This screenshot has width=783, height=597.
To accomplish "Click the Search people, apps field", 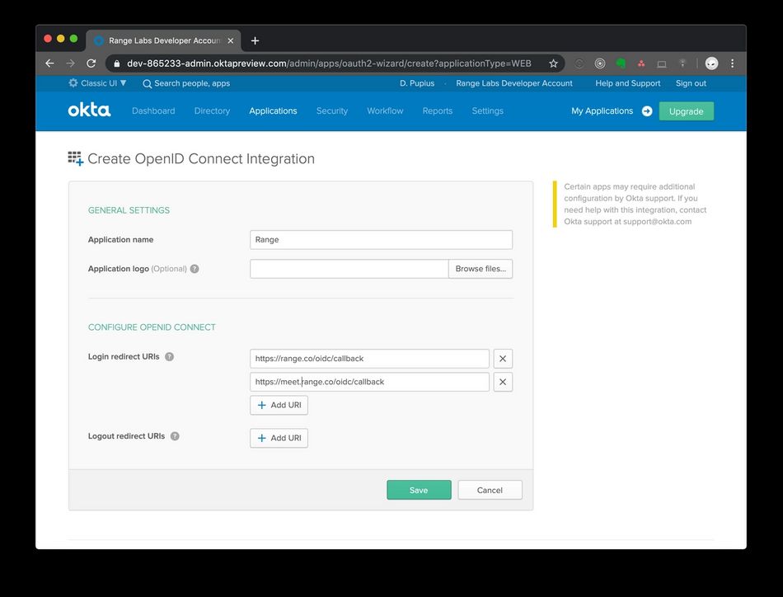I will tap(192, 83).
